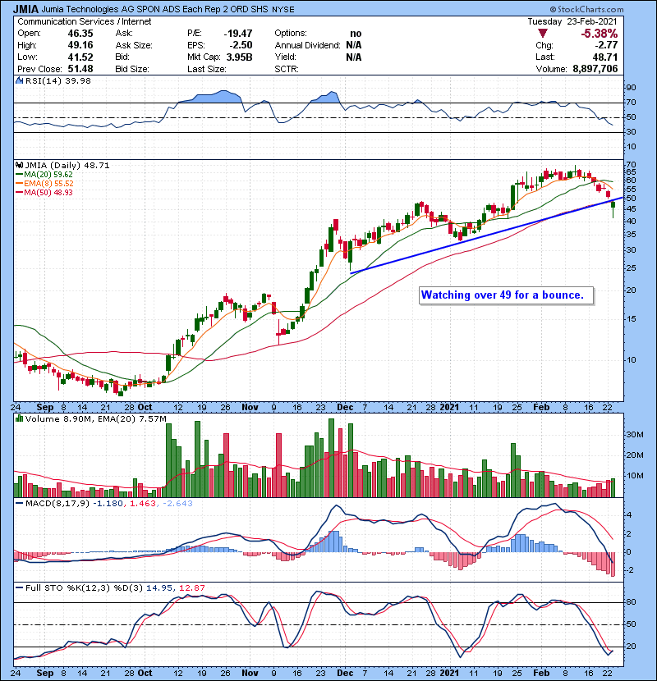Viewport: 657px width, 681px height.
Task: Click the Chg value -2.77
Action: click(606, 45)
